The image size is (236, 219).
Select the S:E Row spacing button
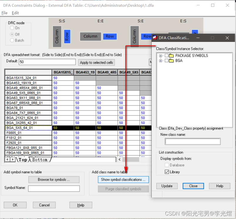147,36
